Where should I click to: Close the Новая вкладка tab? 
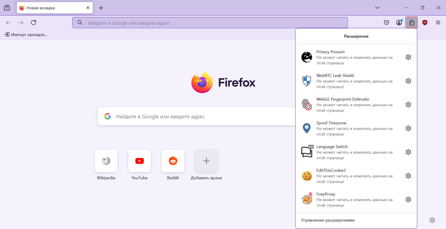(88, 8)
